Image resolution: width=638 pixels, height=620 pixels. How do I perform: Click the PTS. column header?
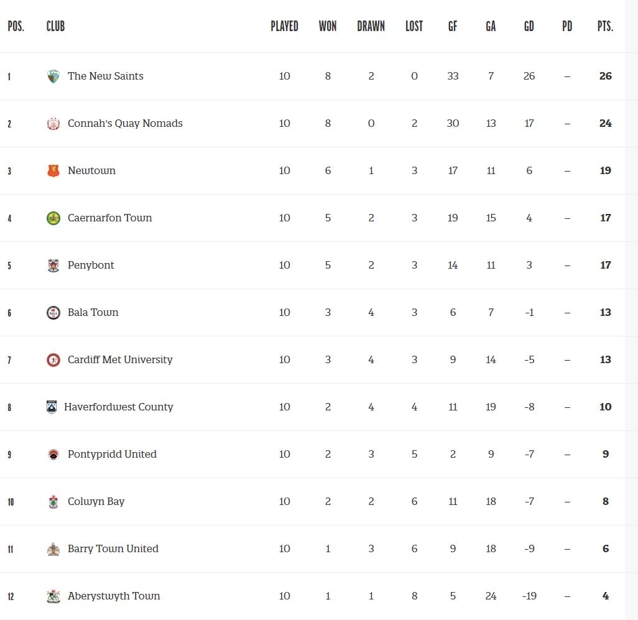tap(605, 26)
